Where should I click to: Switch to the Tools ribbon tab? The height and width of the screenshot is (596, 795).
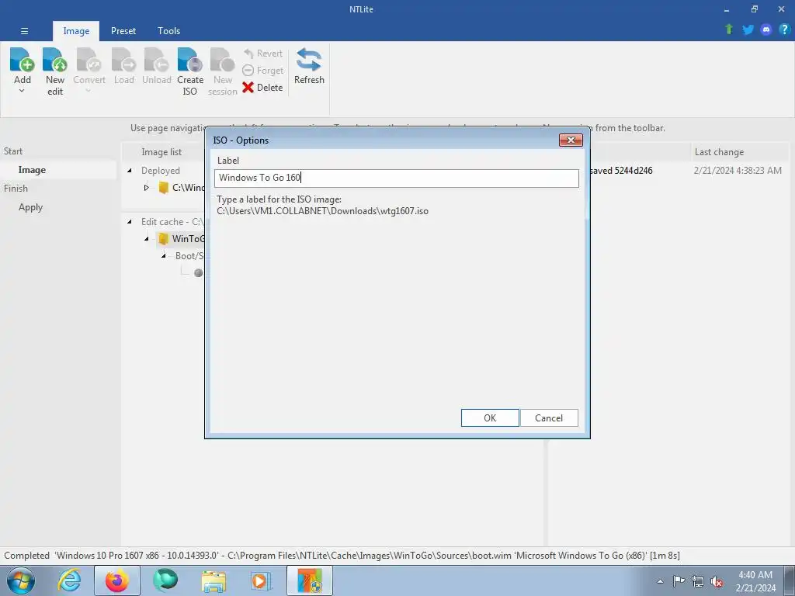[x=168, y=31]
